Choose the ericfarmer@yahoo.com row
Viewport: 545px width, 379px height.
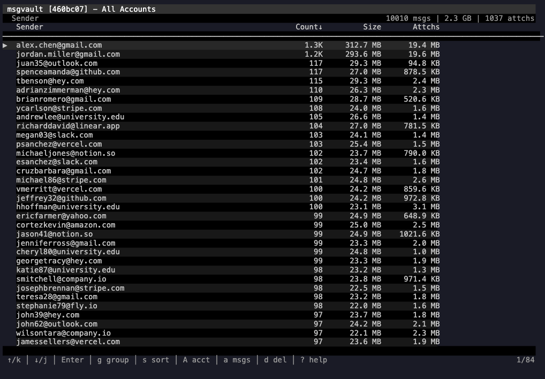(x=61, y=216)
